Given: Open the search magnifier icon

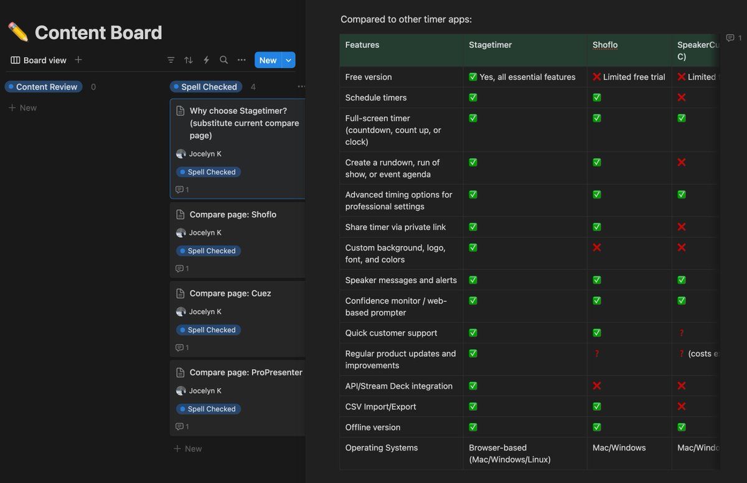Looking at the screenshot, I should [223, 60].
